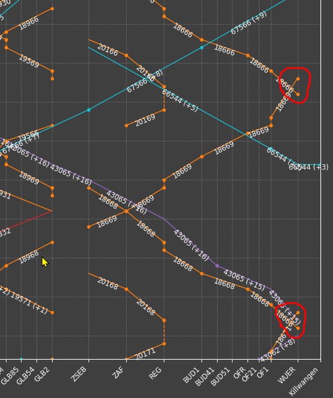Click train label 67566 (+9)
This screenshot has width=333, height=398.
coord(249,23)
